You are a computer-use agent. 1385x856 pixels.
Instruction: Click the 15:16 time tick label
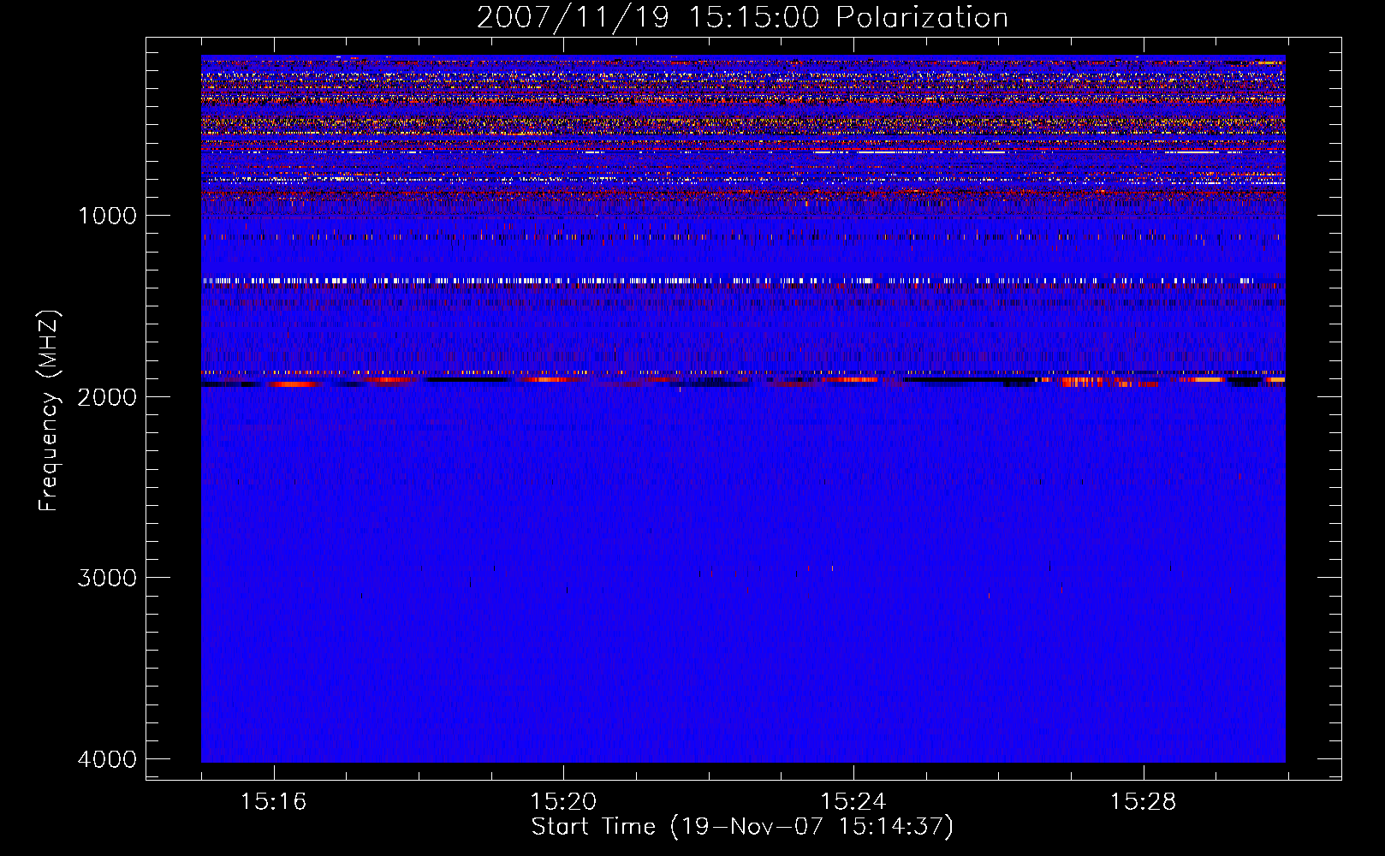[273, 802]
